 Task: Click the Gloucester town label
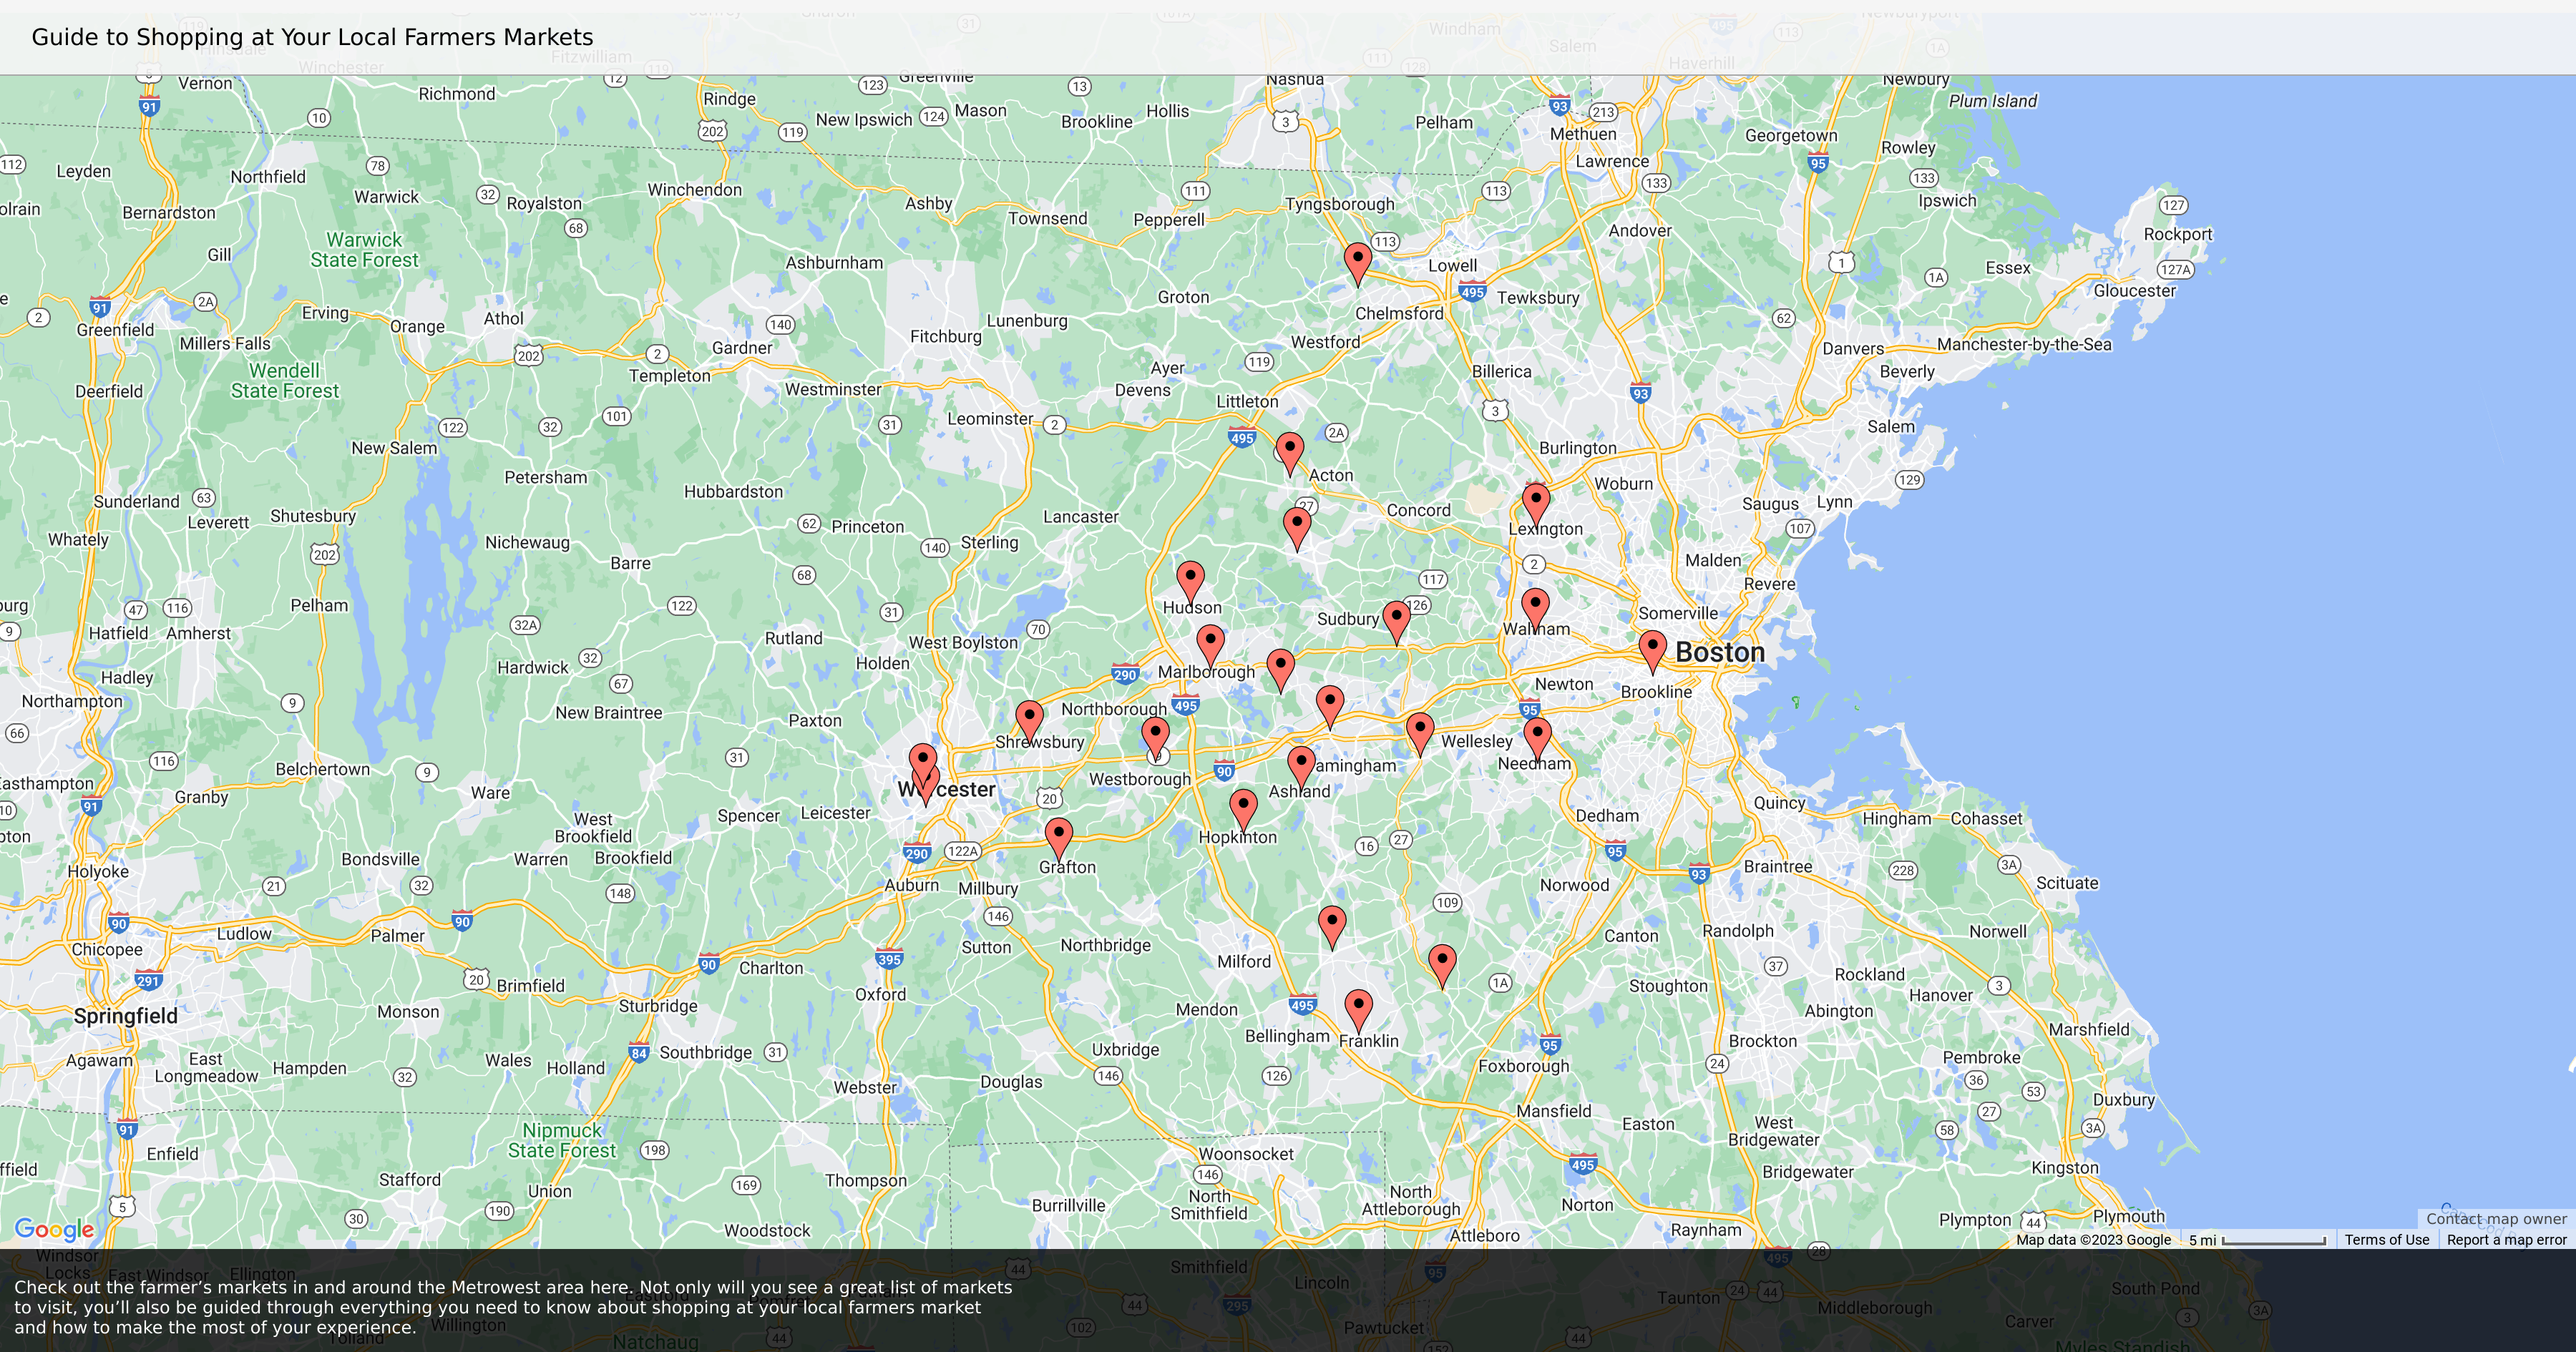tap(2134, 290)
